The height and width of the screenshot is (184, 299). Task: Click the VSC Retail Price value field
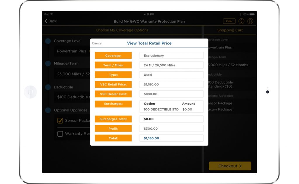(x=171, y=84)
